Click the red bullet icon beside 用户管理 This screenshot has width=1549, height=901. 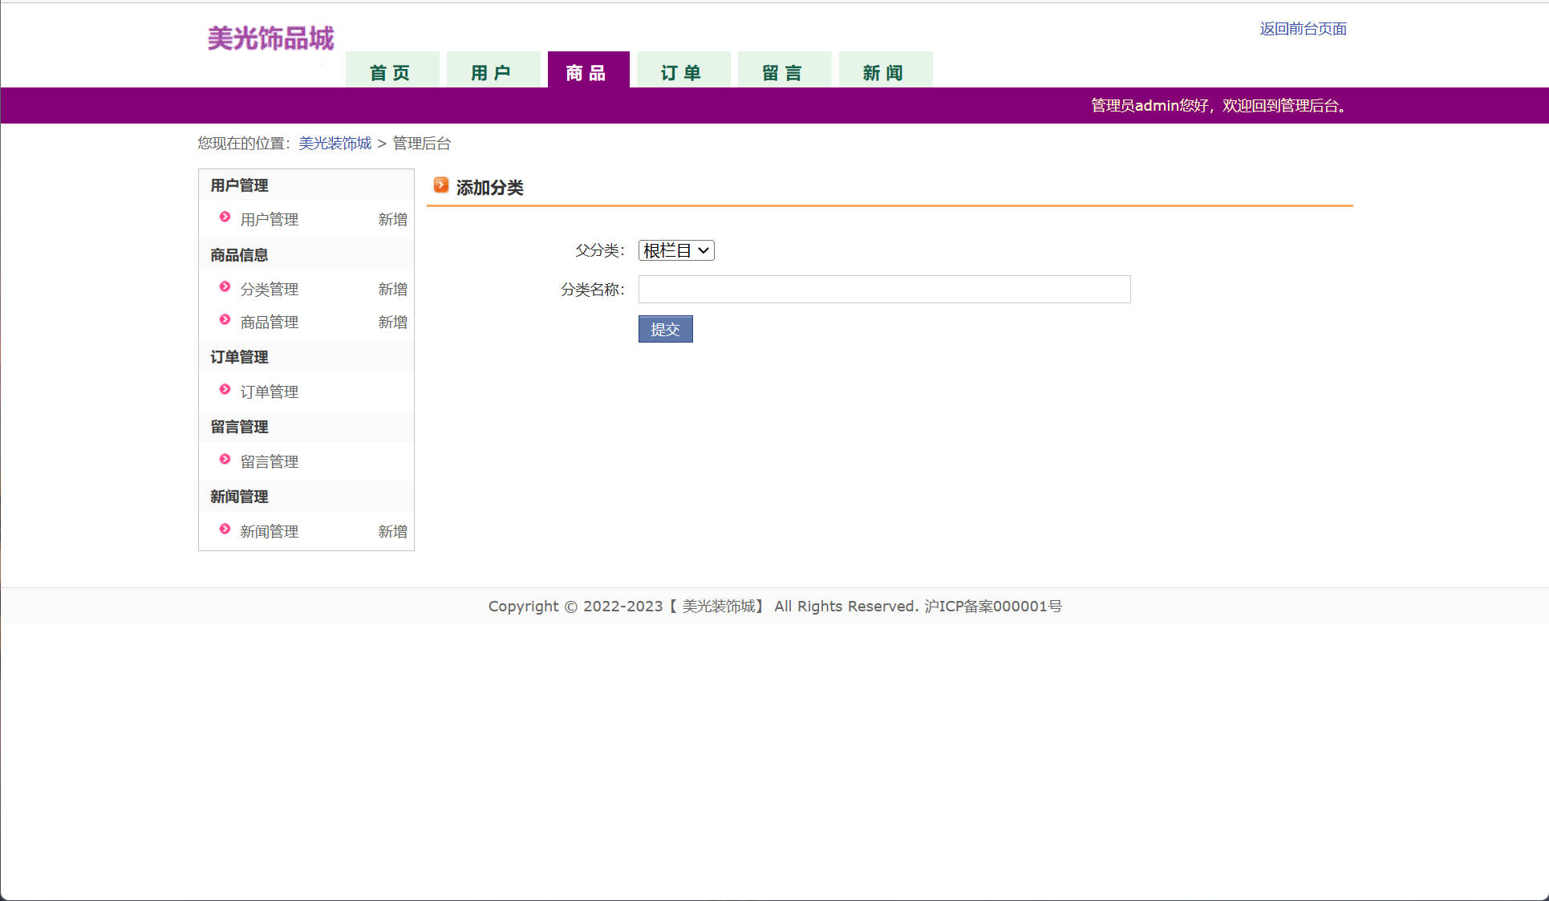tap(225, 217)
